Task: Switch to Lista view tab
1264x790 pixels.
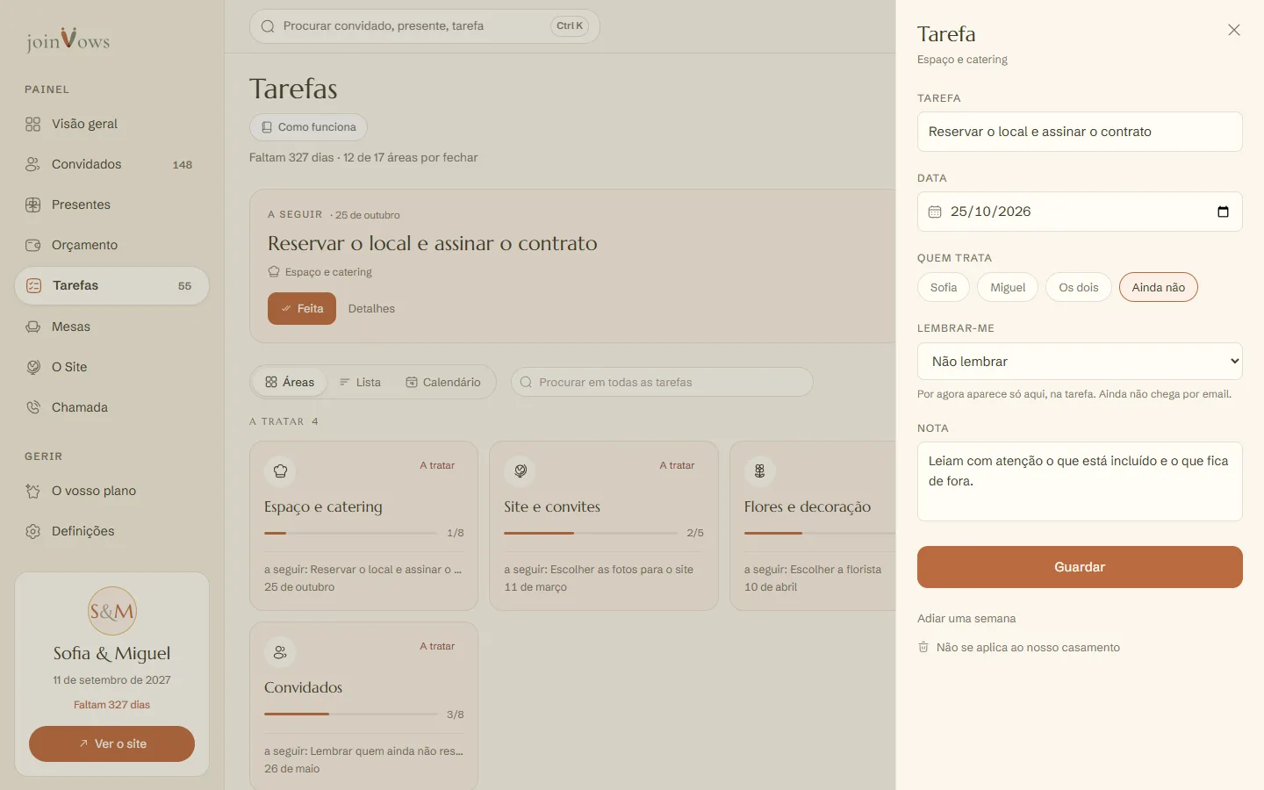Action: click(360, 382)
